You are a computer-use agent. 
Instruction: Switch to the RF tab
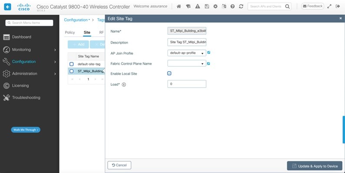click(102, 33)
